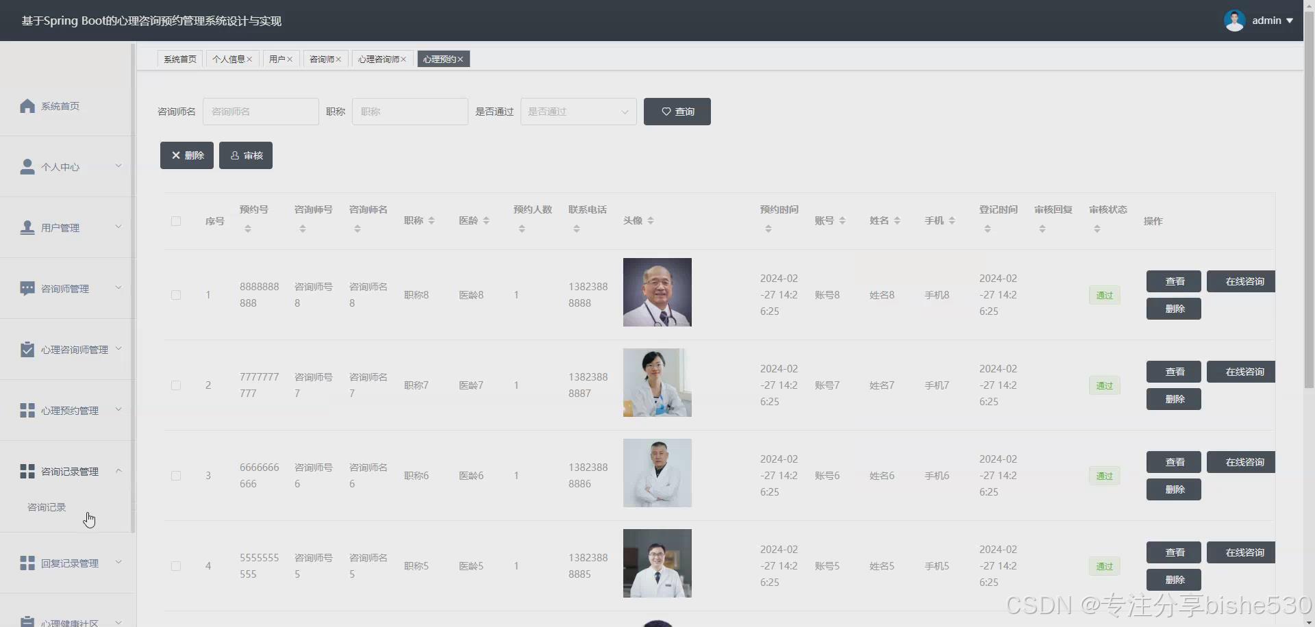Sort by 审核状态 column arrows

pos(1097,229)
